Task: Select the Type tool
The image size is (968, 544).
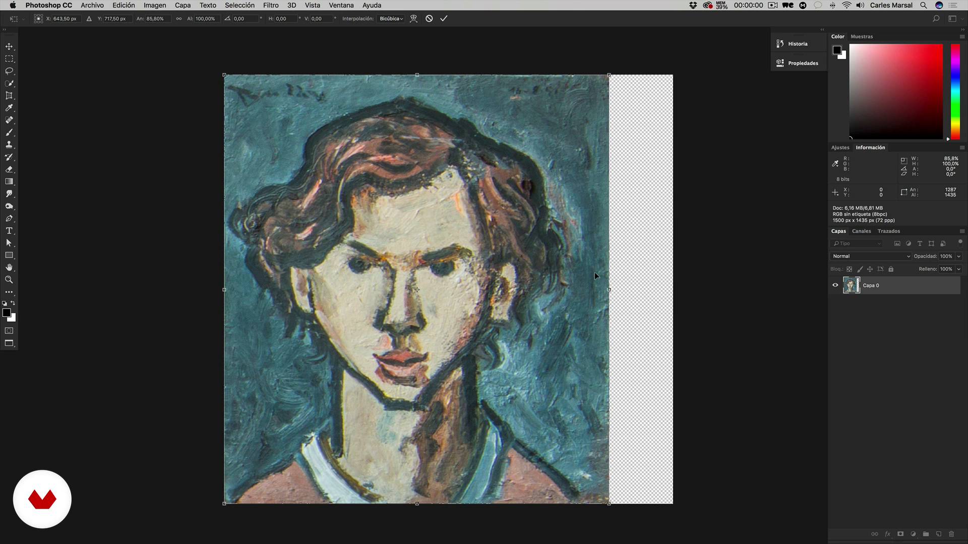Action: coord(9,231)
